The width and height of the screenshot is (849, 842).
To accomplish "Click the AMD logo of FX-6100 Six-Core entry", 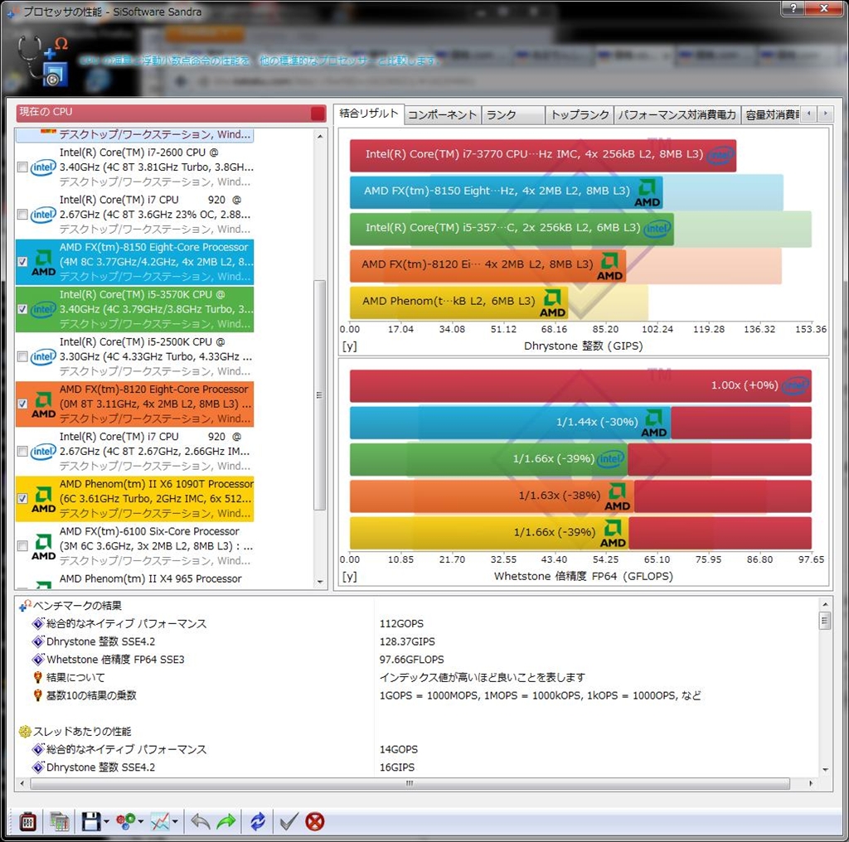I will pyautogui.click(x=43, y=546).
